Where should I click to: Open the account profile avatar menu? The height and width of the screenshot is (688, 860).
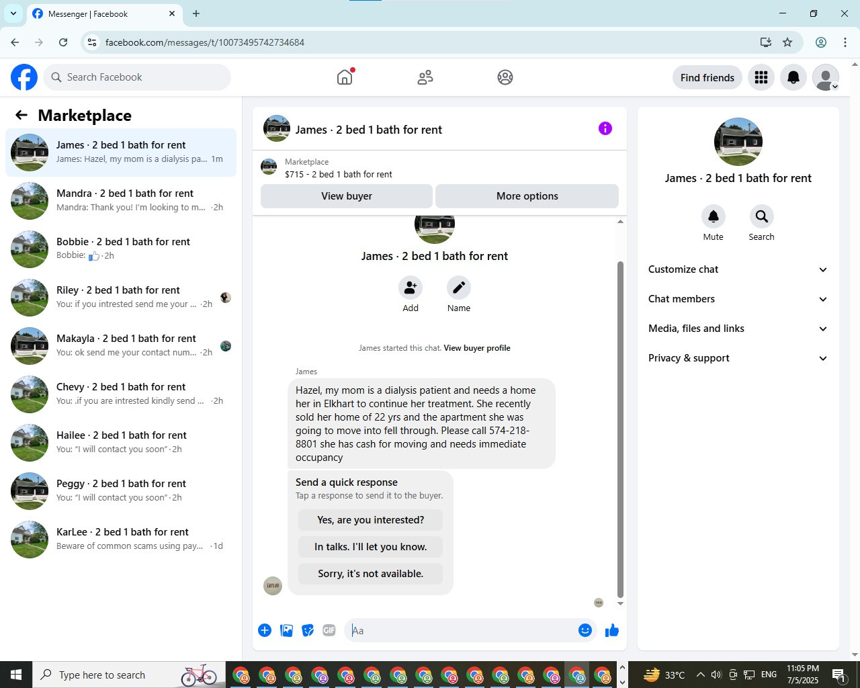click(826, 77)
